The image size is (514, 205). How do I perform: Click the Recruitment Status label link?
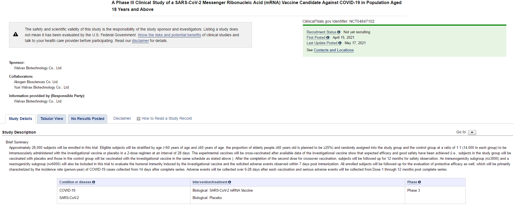[x=321, y=32]
